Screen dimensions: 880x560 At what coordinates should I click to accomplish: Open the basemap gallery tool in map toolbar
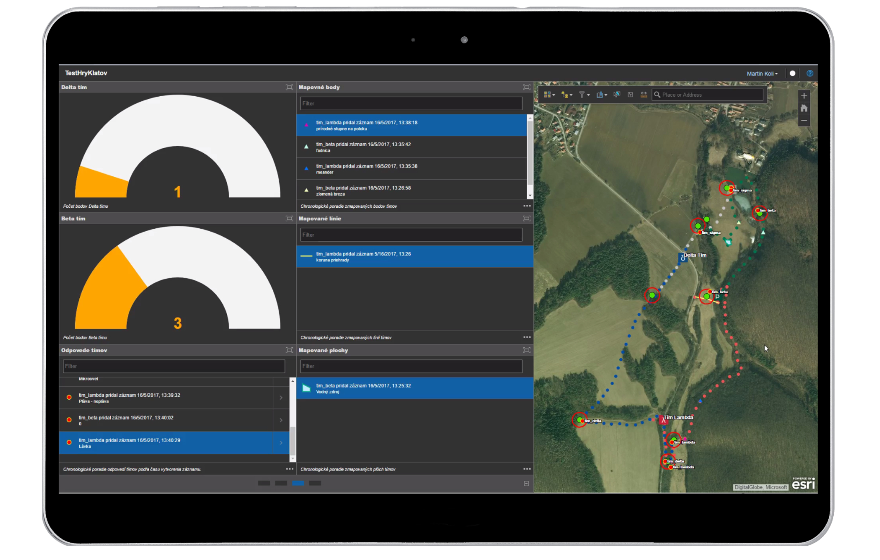coord(547,95)
